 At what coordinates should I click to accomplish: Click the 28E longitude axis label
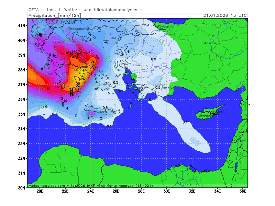pyautogui.click(x=141, y=191)
